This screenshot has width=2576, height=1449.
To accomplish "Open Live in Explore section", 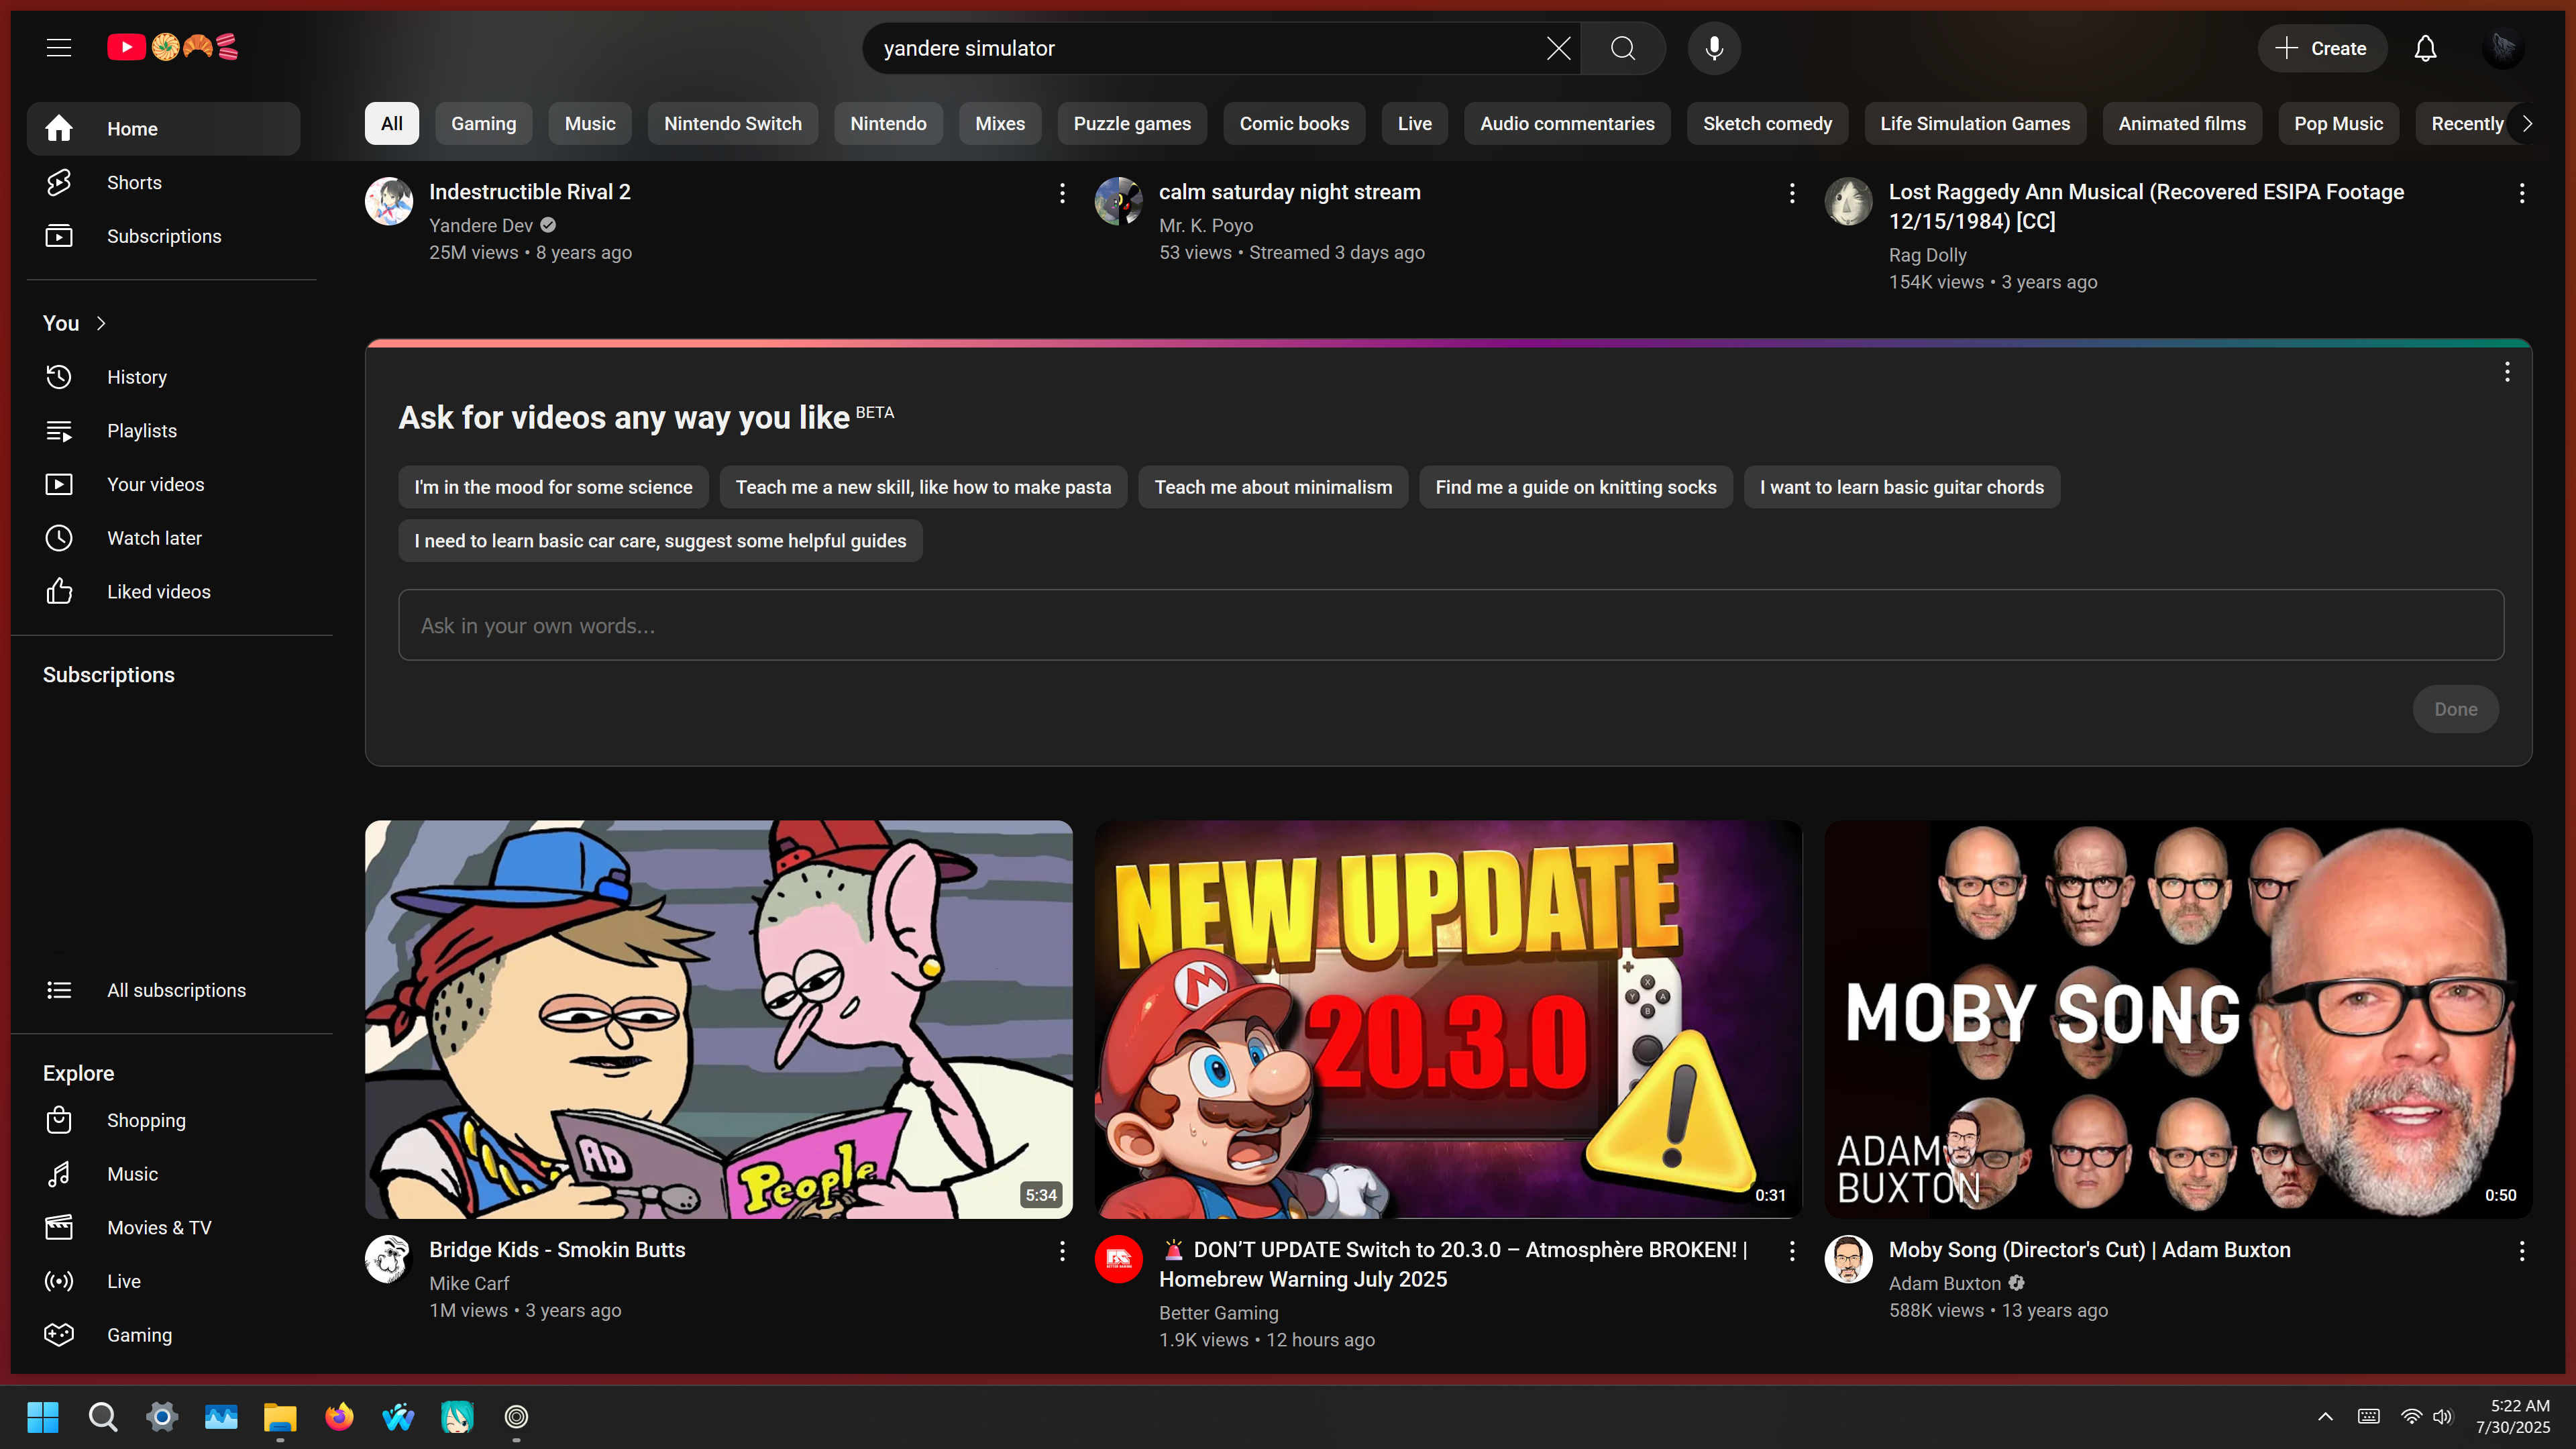I will 164,1281.
